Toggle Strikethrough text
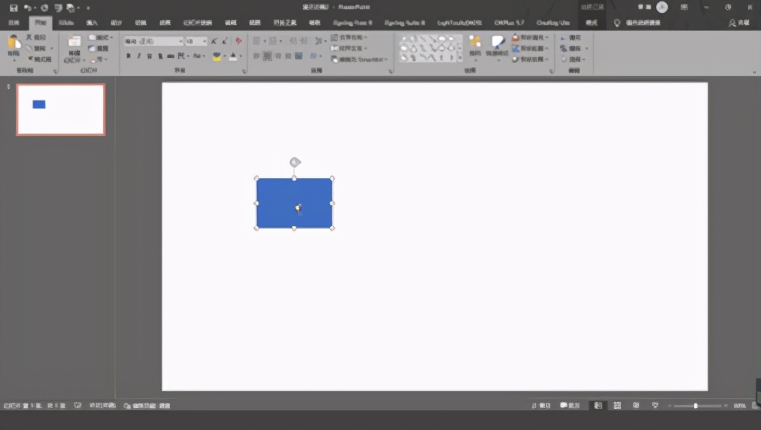Screen dimensions: 761x430 170,57
